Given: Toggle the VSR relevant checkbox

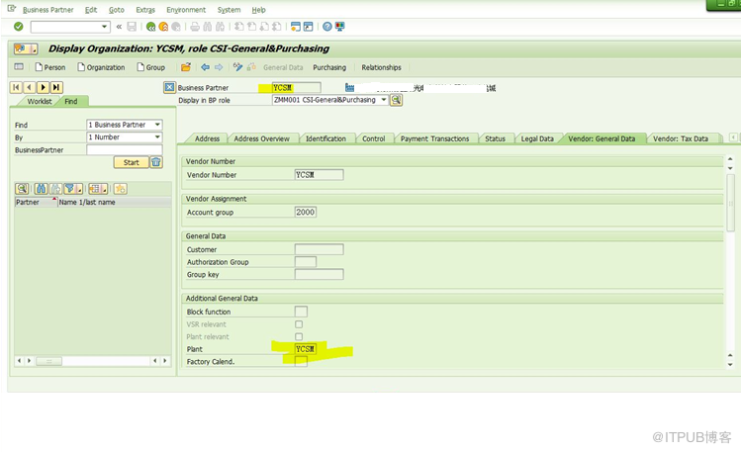Looking at the screenshot, I should pos(299,324).
